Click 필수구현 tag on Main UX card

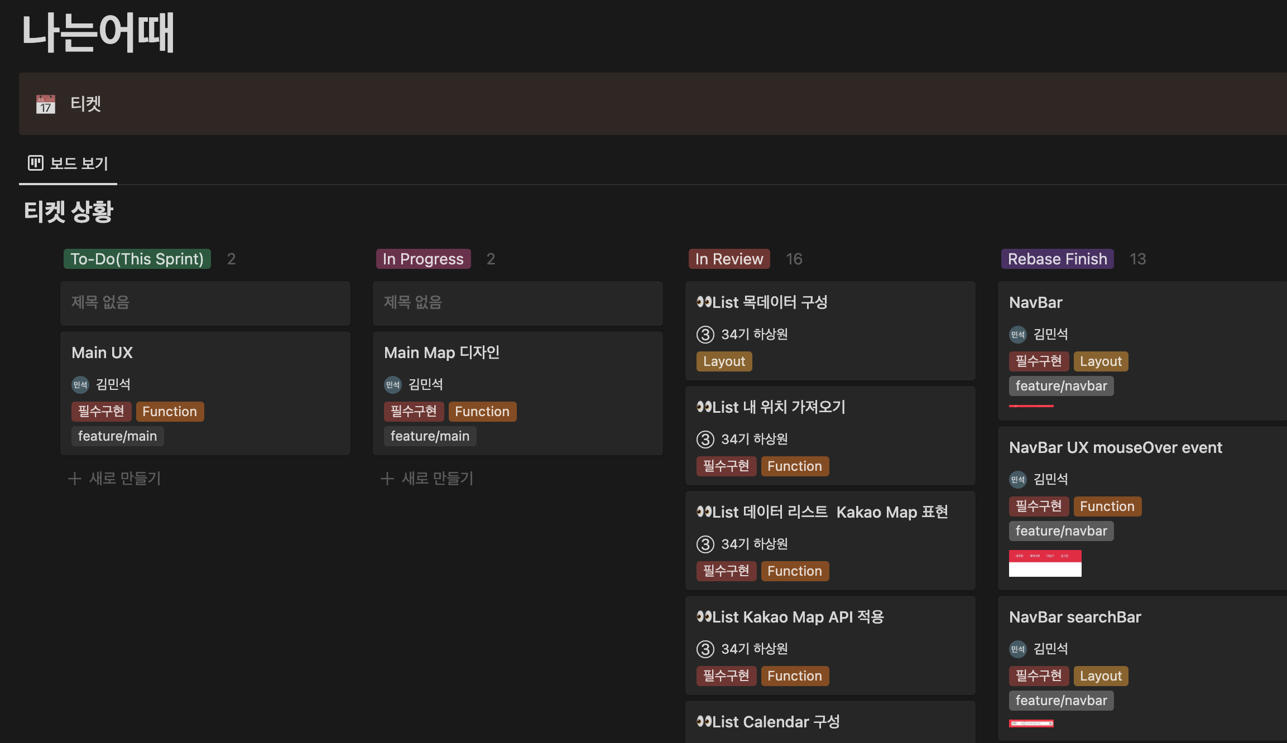tap(101, 412)
